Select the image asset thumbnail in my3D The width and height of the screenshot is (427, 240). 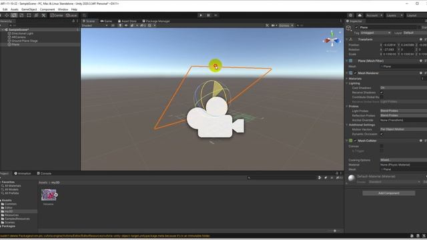pos(49,195)
